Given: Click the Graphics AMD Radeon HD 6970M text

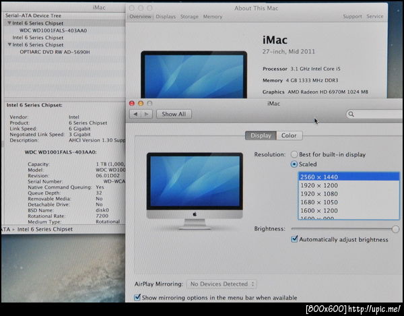Looking at the screenshot, I should [x=315, y=92].
